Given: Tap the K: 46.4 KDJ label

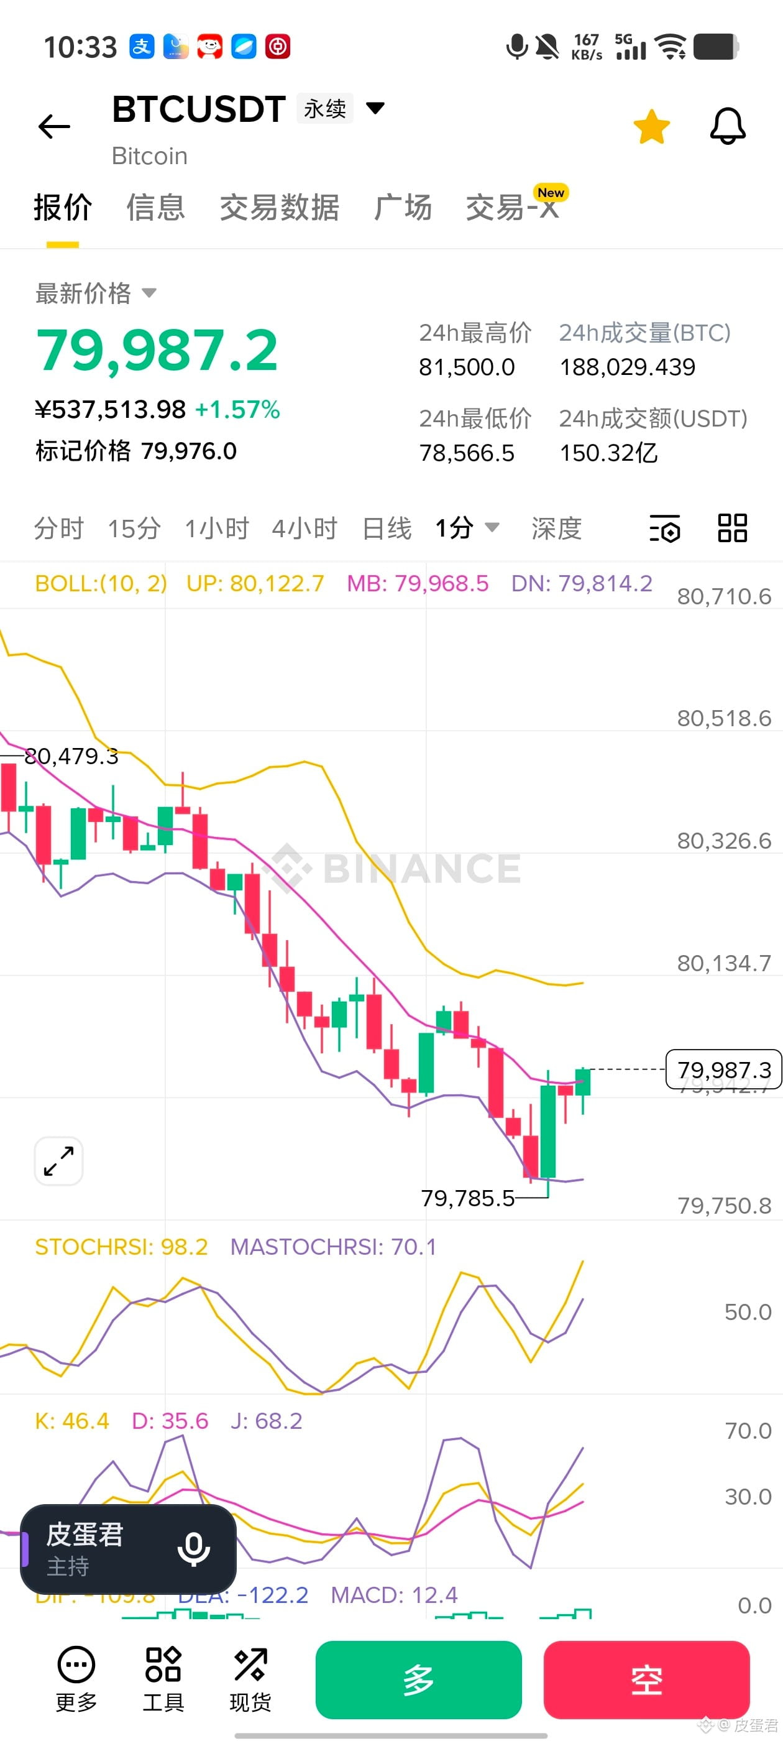Looking at the screenshot, I should click(x=71, y=1421).
